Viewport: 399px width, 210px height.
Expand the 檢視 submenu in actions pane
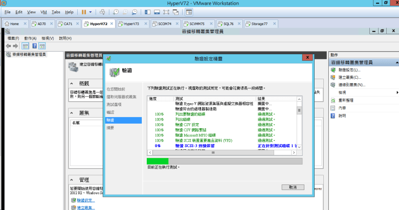pos(397,92)
